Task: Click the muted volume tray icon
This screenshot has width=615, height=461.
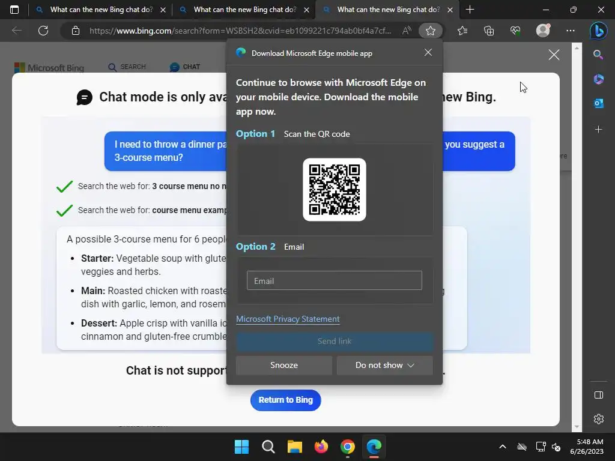Action: (556, 447)
